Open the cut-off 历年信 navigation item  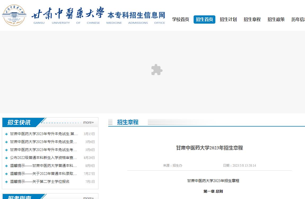(x=298, y=19)
